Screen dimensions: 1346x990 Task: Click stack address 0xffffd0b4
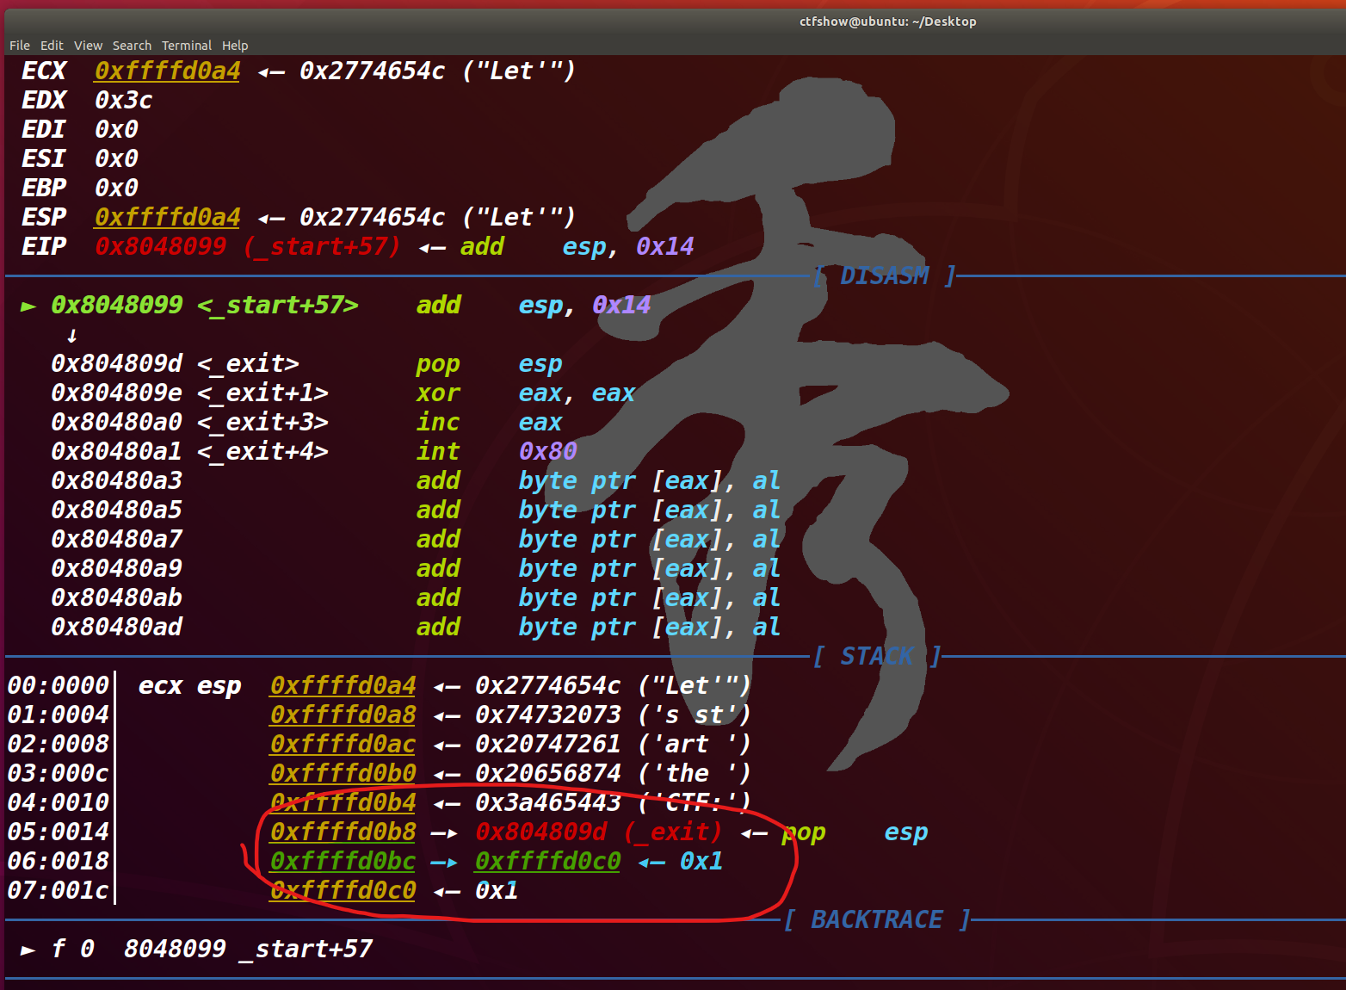click(343, 802)
